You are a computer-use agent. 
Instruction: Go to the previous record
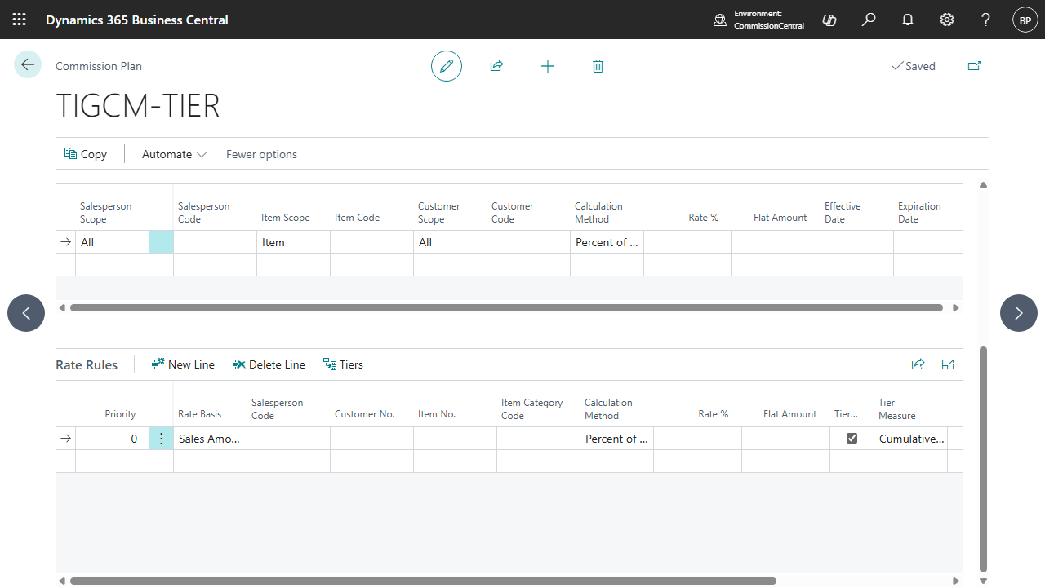[26, 313]
